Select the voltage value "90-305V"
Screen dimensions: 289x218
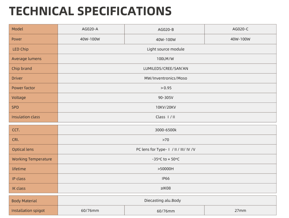coord(166,98)
